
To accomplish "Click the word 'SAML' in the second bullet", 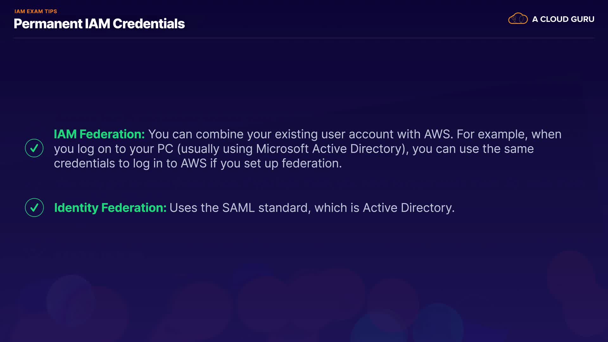I will [x=238, y=208].
